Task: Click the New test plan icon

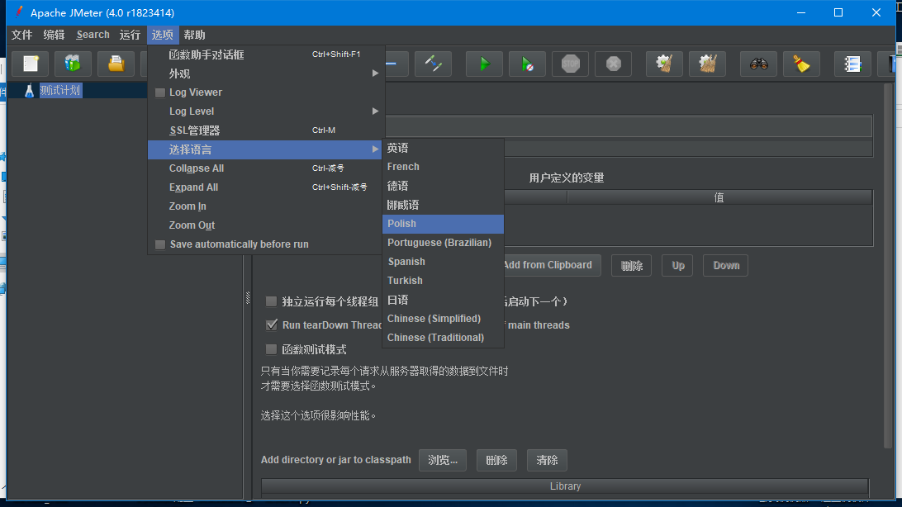Action: coord(31,64)
